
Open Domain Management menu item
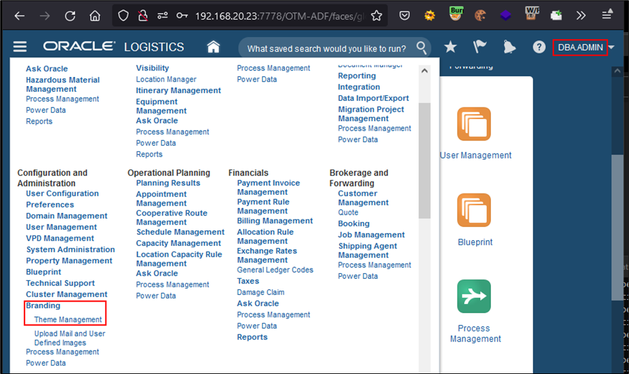coord(67,215)
